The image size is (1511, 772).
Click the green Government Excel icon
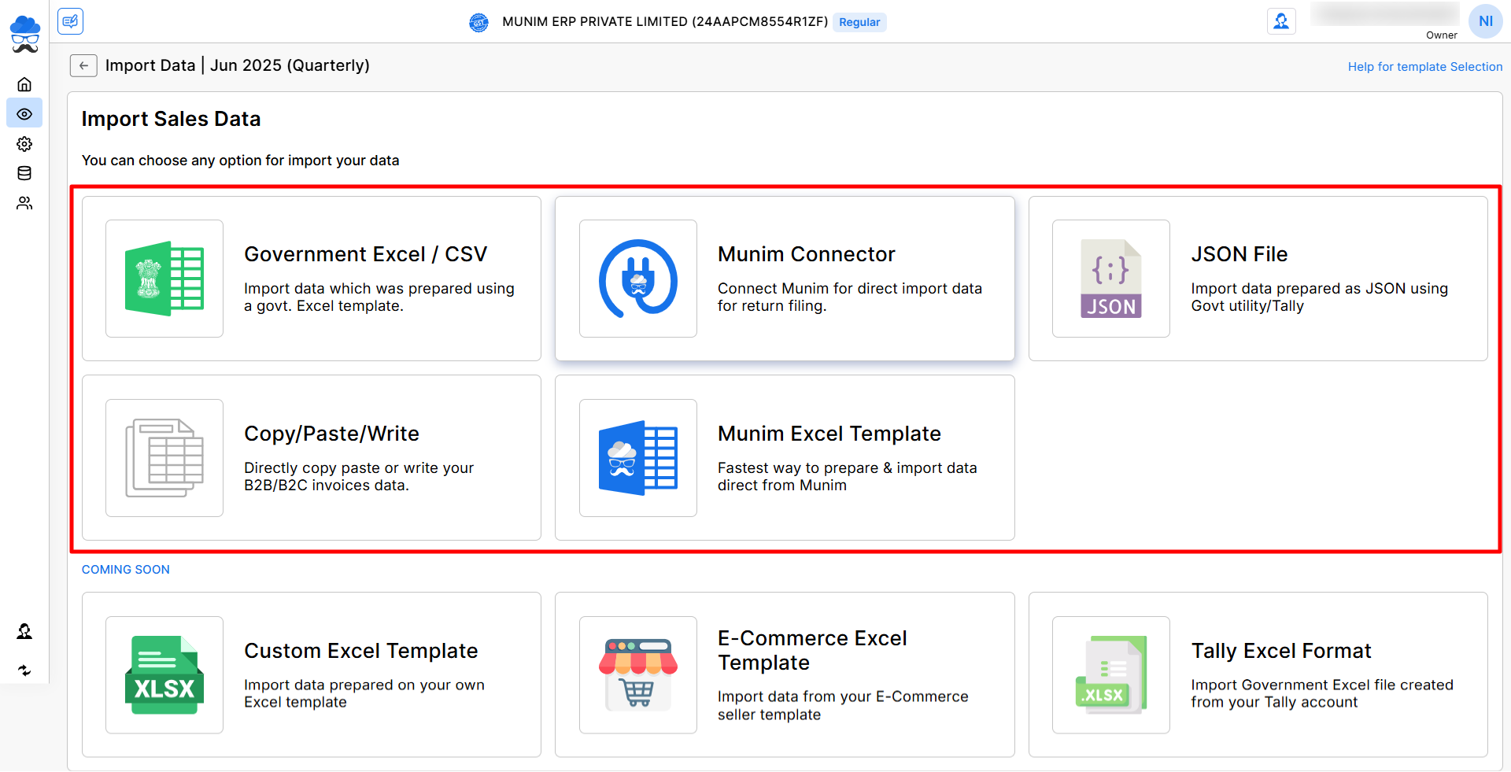coord(164,279)
